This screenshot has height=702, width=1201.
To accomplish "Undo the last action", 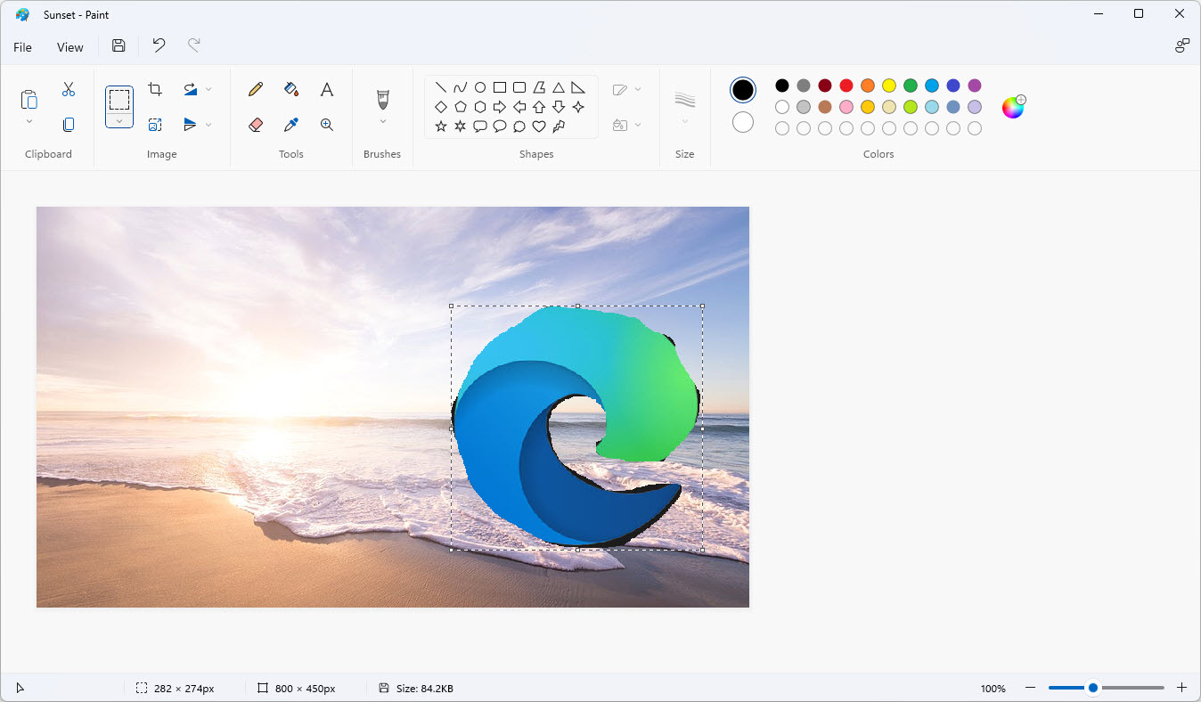I will (159, 46).
